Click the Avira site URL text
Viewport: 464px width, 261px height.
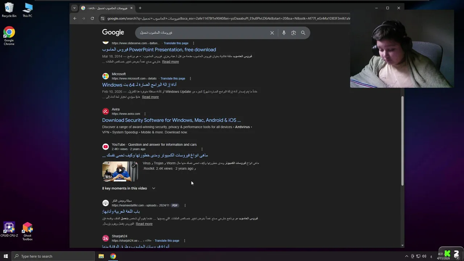[126, 114]
